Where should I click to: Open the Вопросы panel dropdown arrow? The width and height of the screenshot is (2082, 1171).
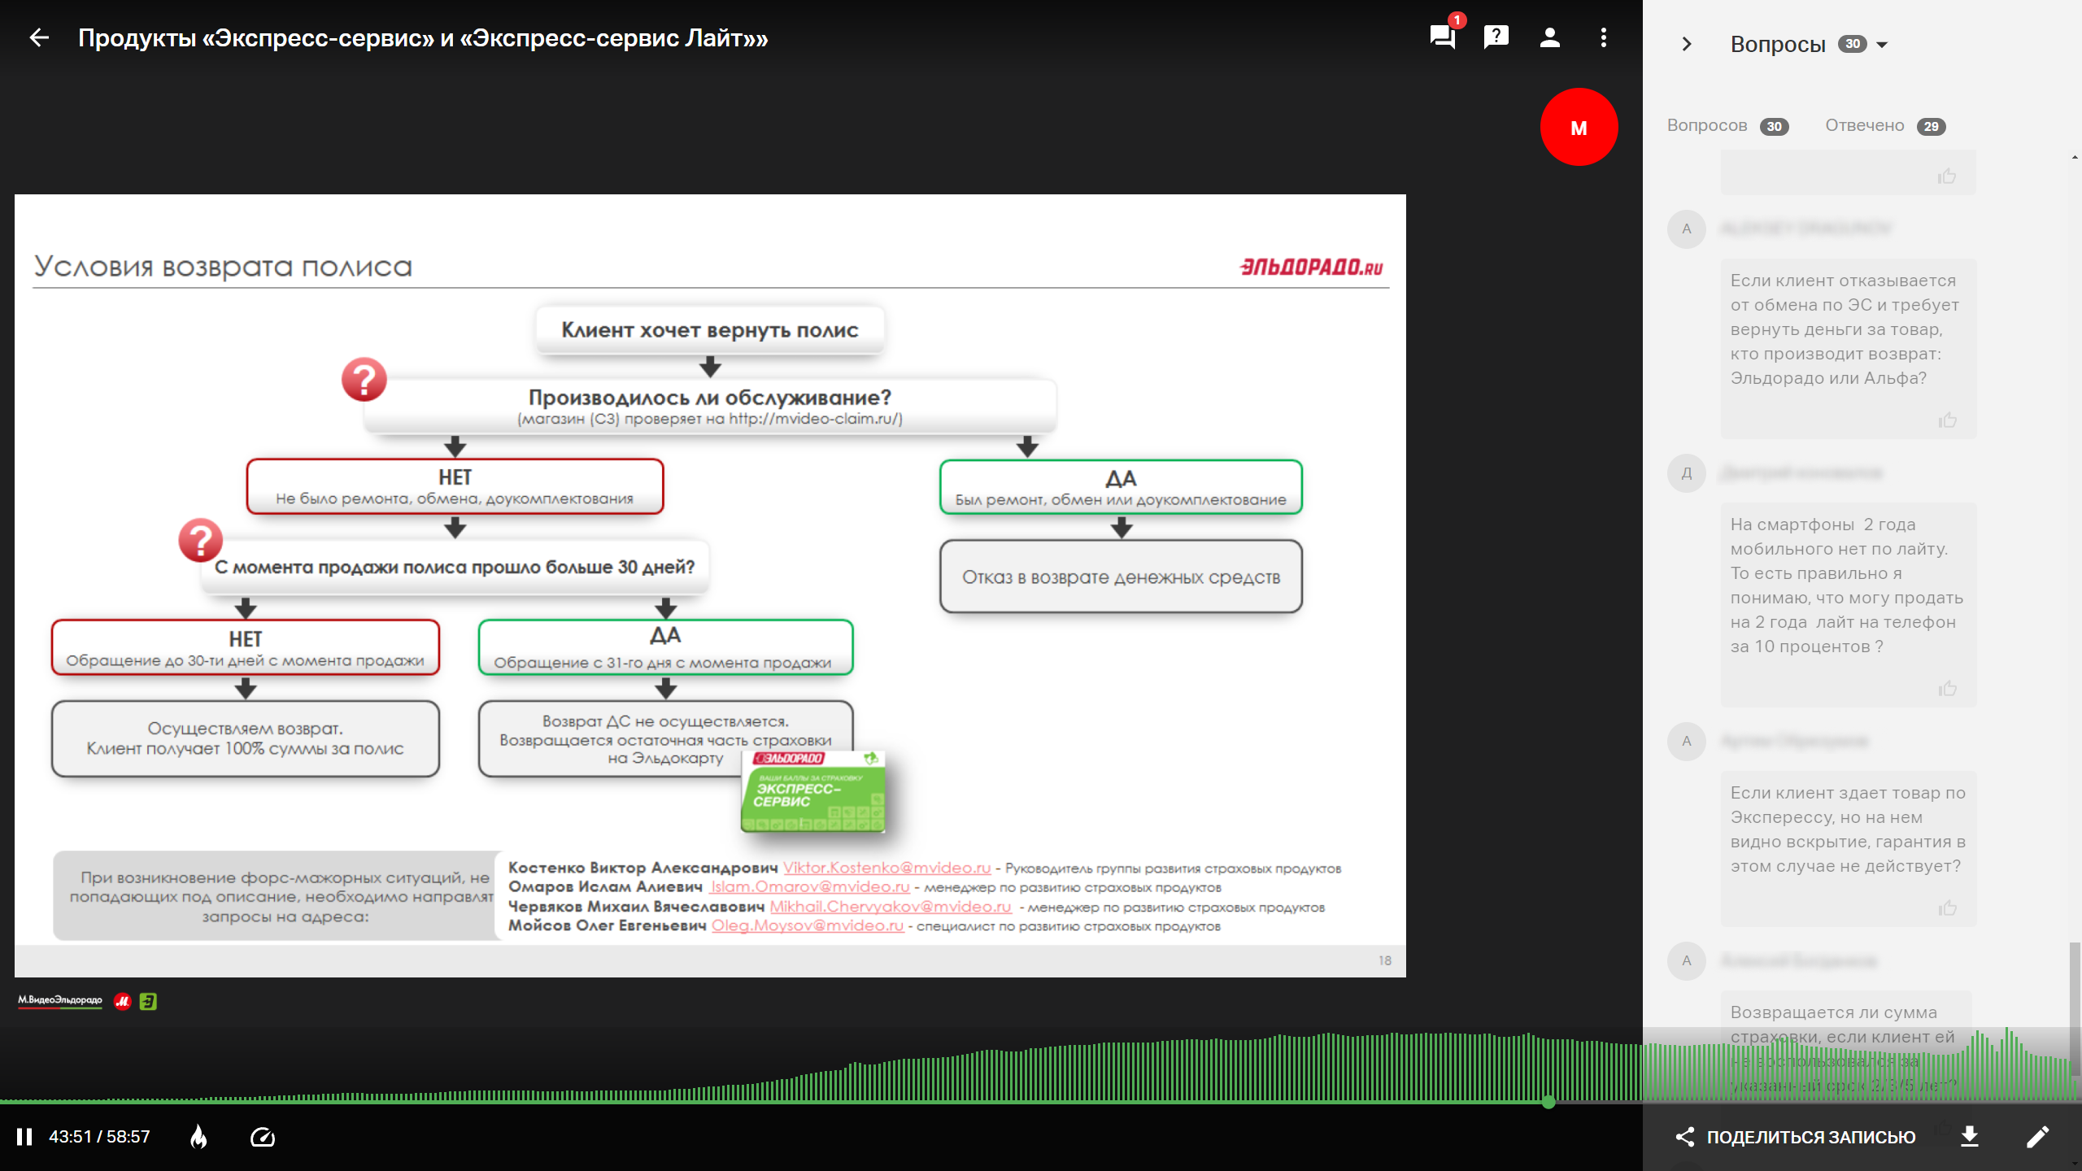point(1882,45)
